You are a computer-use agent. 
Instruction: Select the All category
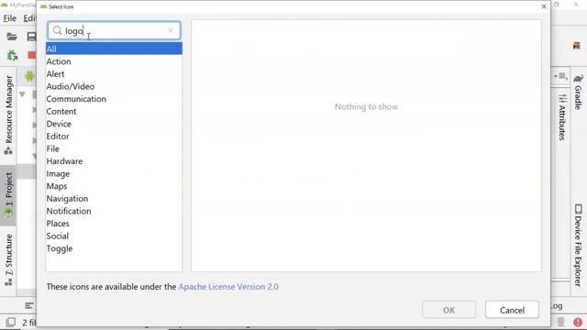coord(114,49)
